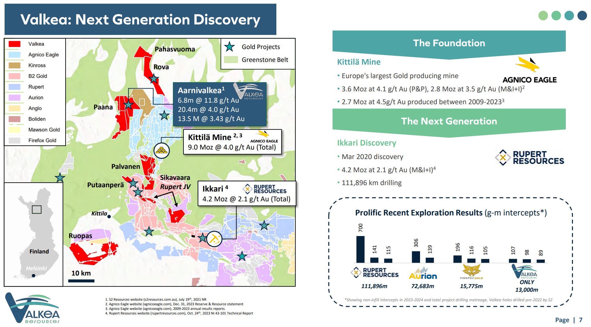Click the Putaanperä map label
The height and width of the screenshot is (327, 591).
(105, 185)
